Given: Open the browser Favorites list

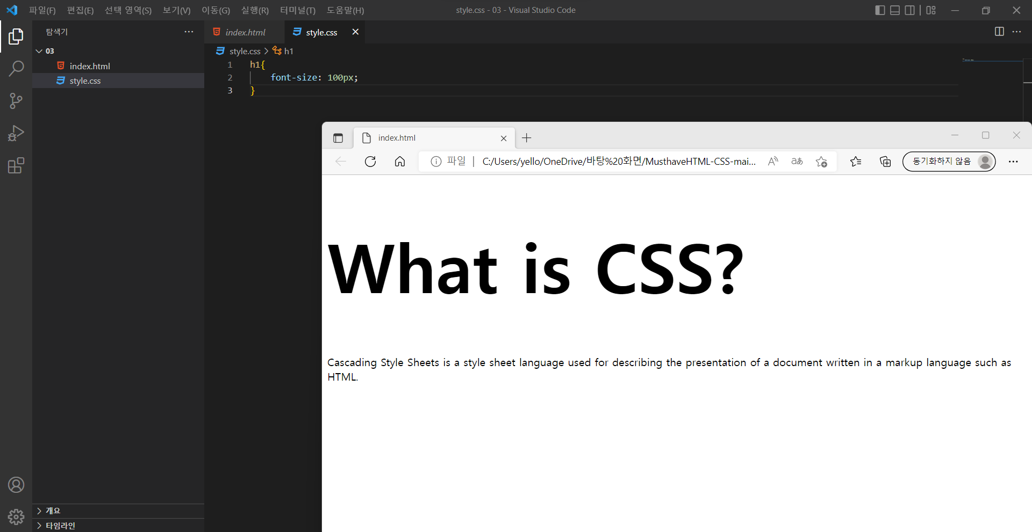Looking at the screenshot, I should pos(856,162).
